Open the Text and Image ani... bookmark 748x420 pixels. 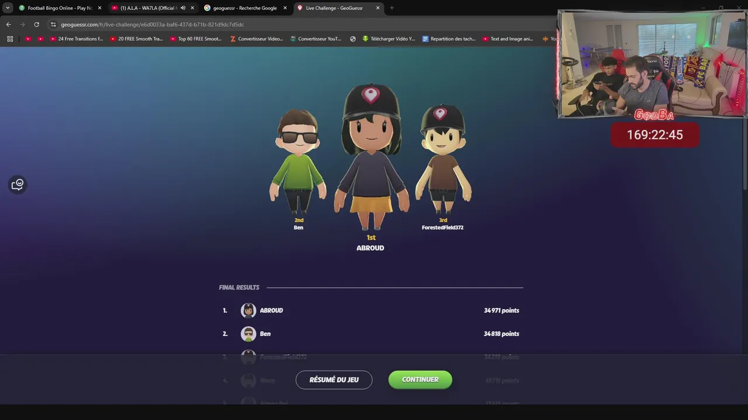point(508,39)
